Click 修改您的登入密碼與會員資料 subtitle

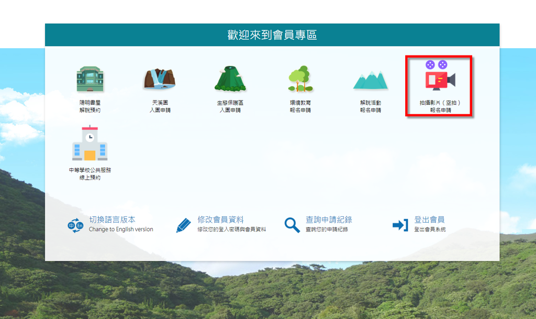(231, 229)
